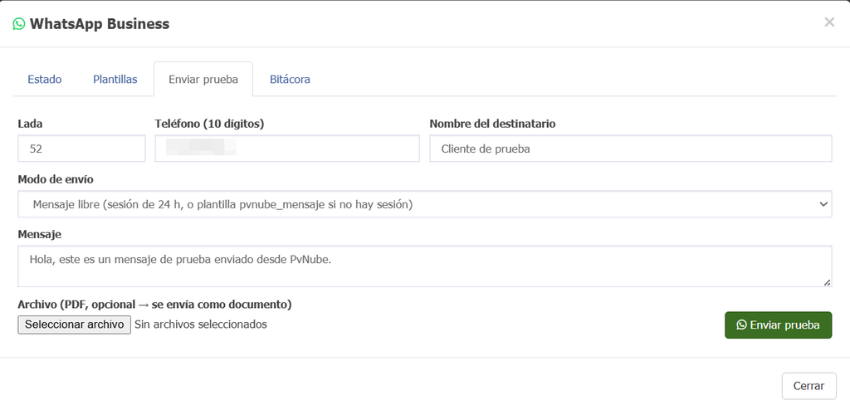Click the Cerrar button
This screenshot has width=850, height=410.
pos(808,386)
